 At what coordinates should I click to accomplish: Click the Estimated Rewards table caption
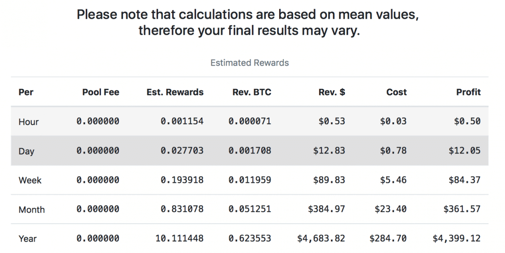tap(250, 63)
